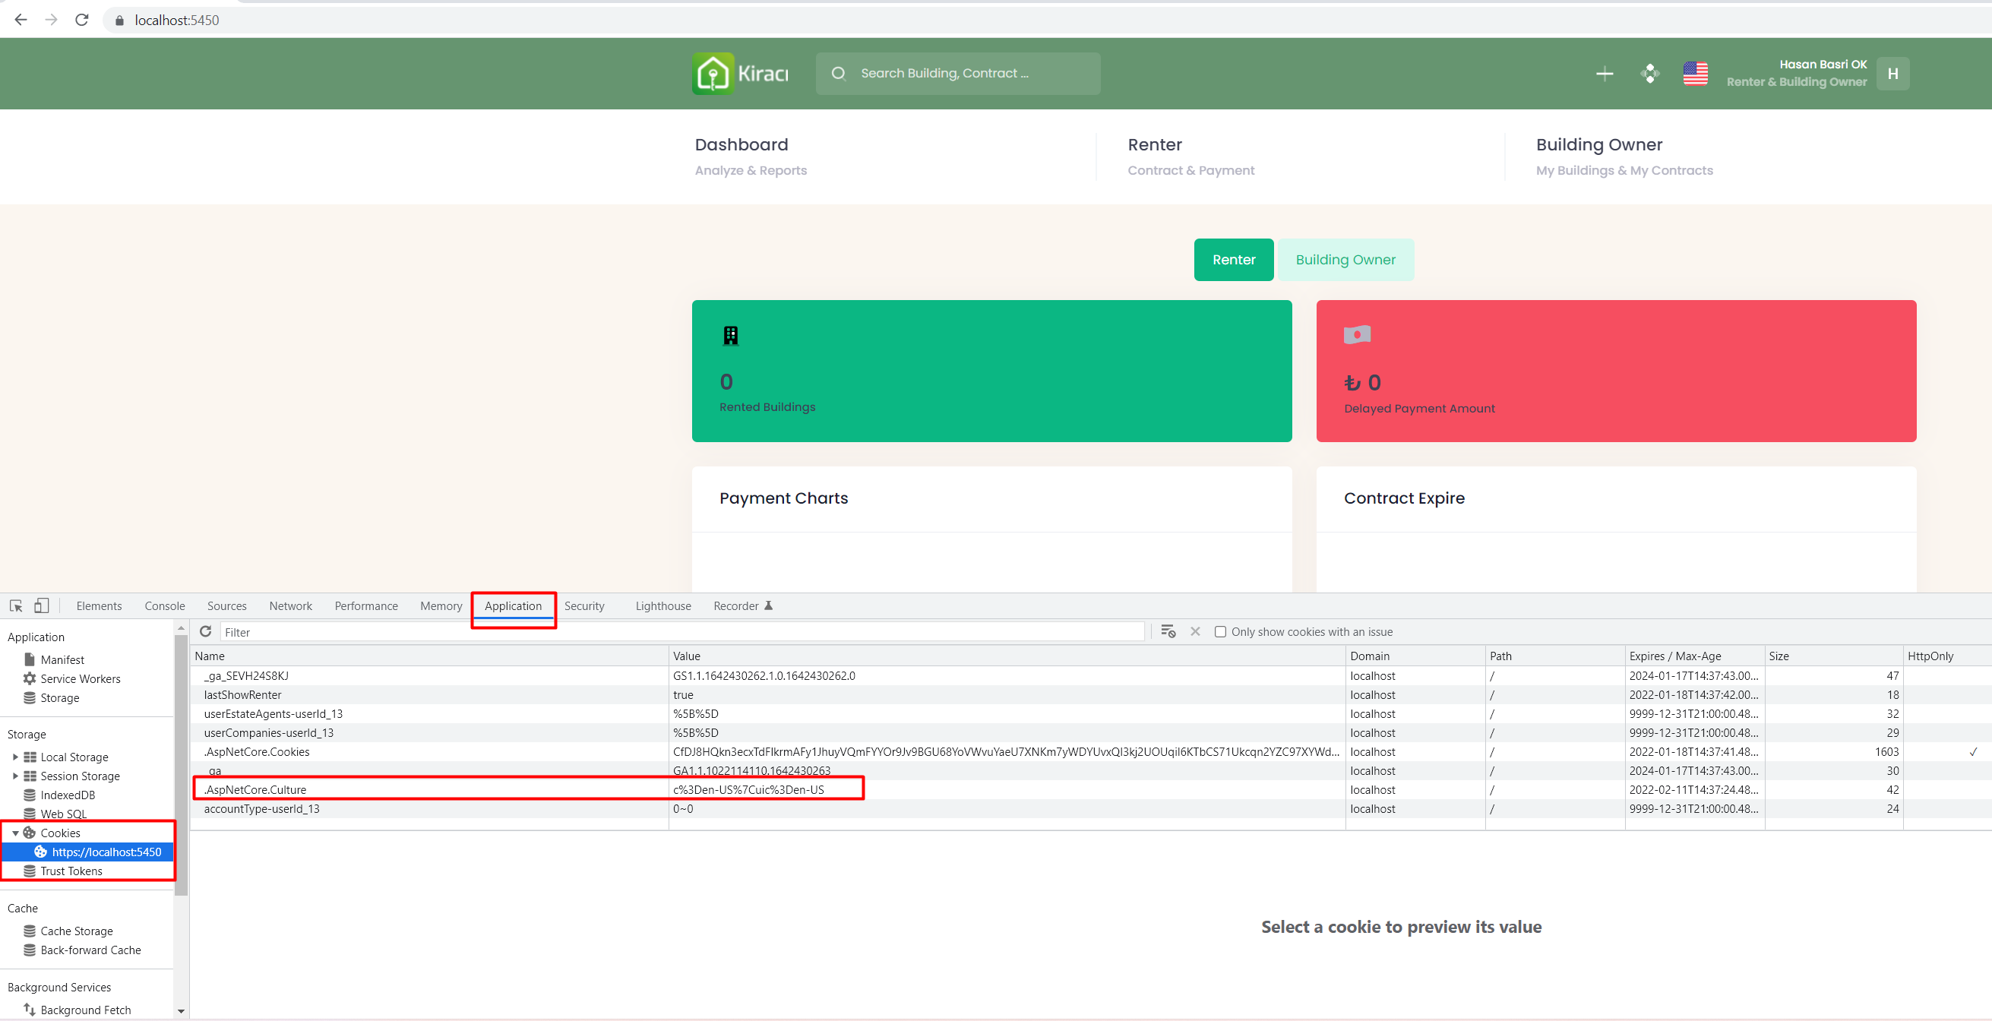Click the plus add icon in header
The image size is (1992, 1021).
point(1604,74)
